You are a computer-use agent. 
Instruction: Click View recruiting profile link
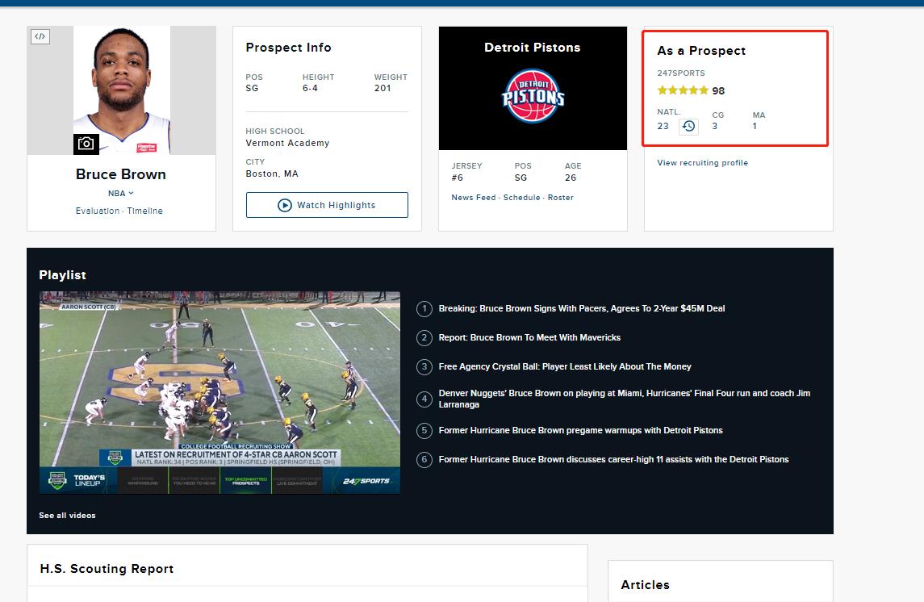tap(702, 163)
